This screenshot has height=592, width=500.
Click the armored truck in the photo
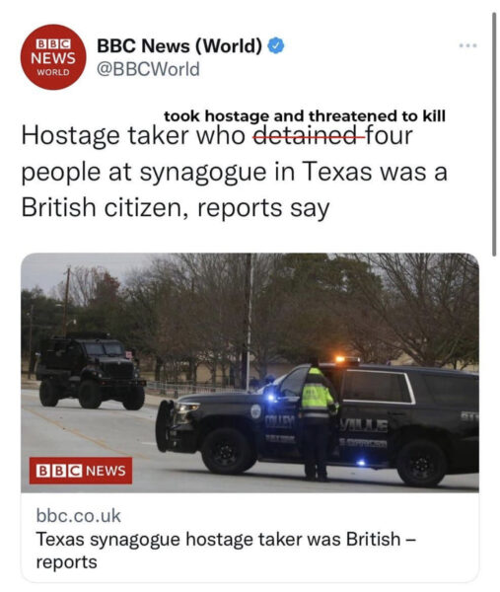point(91,371)
